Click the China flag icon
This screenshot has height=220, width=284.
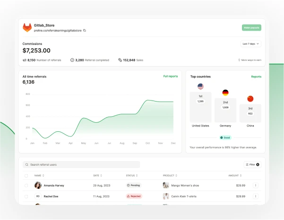click(x=250, y=99)
